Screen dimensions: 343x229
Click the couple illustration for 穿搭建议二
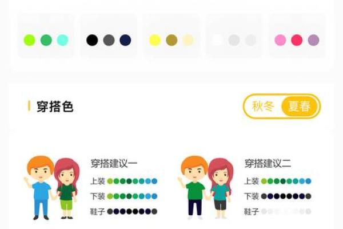[x=206, y=188]
